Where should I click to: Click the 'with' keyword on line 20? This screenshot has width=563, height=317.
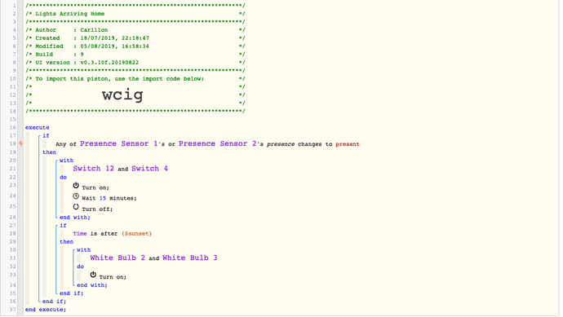pos(66,161)
